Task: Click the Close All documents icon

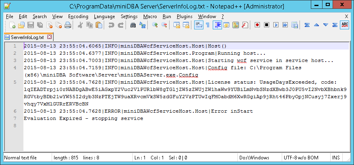Action: coord(59,25)
